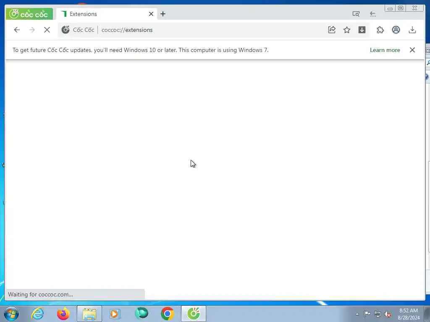Launch Firefox from taskbar
The width and height of the screenshot is (430, 322).
(x=63, y=314)
